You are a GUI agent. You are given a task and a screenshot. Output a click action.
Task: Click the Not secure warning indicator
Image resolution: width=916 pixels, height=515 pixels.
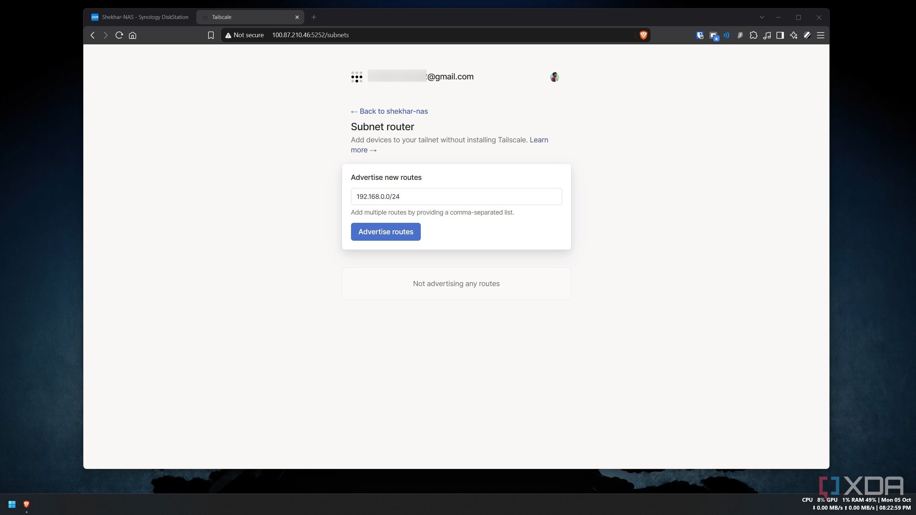click(x=244, y=35)
